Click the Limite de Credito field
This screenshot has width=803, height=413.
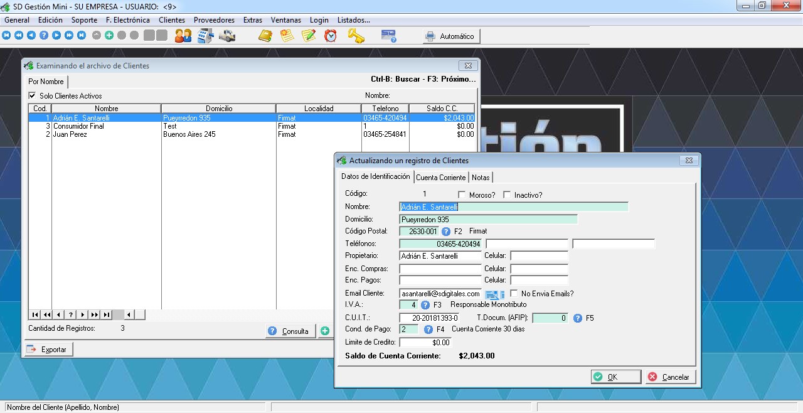(x=425, y=343)
